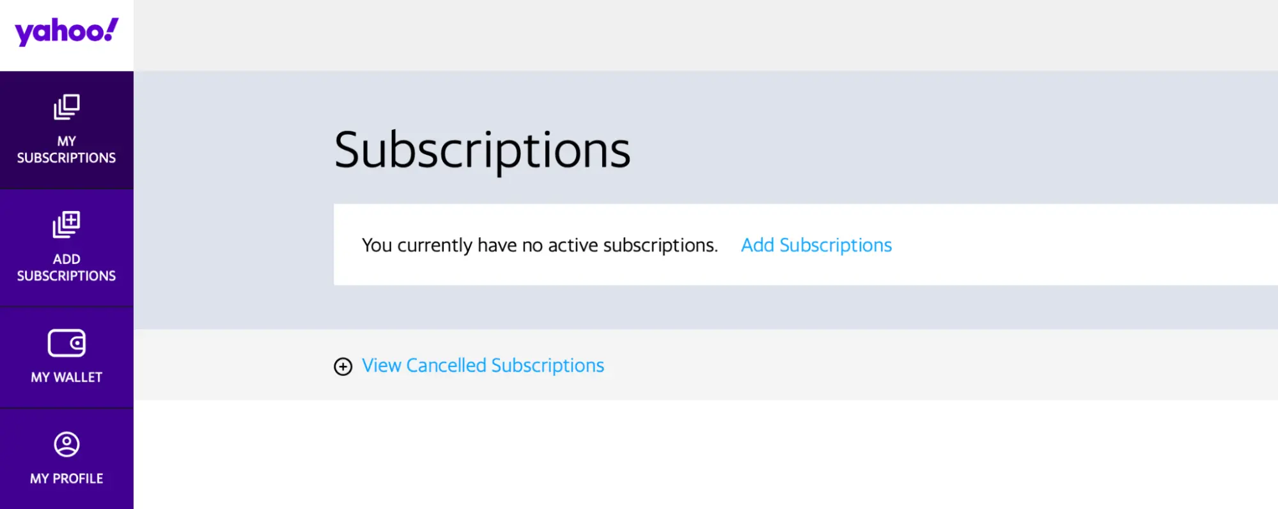The image size is (1278, 509).
Task: Click the circled plus icon beside View Cancelled Subscriptions
Action: [343, 366]
